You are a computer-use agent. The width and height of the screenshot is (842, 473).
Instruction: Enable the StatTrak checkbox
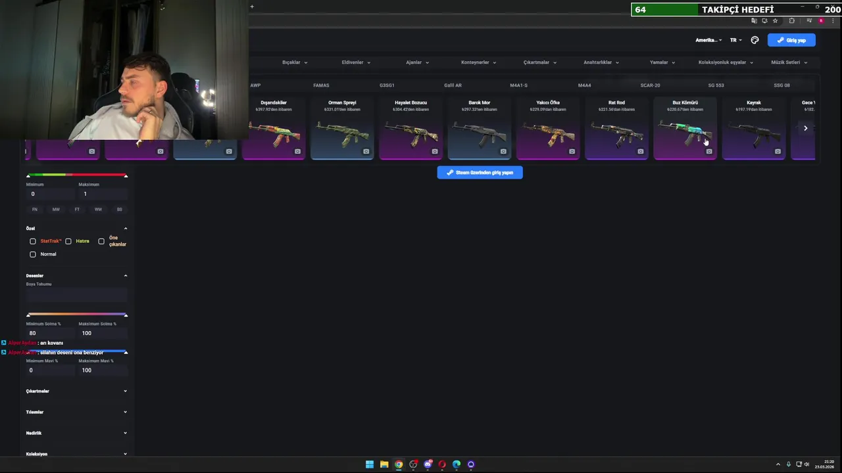coord(33,241)
